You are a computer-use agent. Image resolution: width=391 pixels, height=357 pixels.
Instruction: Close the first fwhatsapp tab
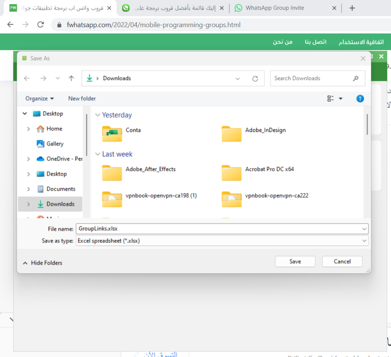(x=109, y=8)
